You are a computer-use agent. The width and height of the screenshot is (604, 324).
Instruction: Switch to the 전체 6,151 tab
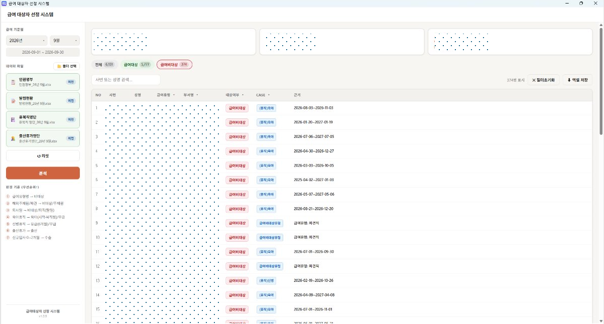[104, 65]
